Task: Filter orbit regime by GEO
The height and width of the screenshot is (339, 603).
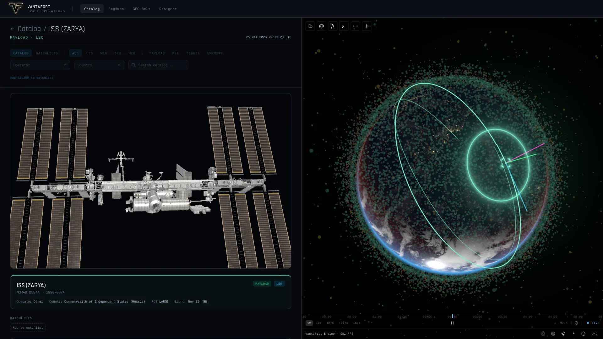Action: tap(118, 53)
